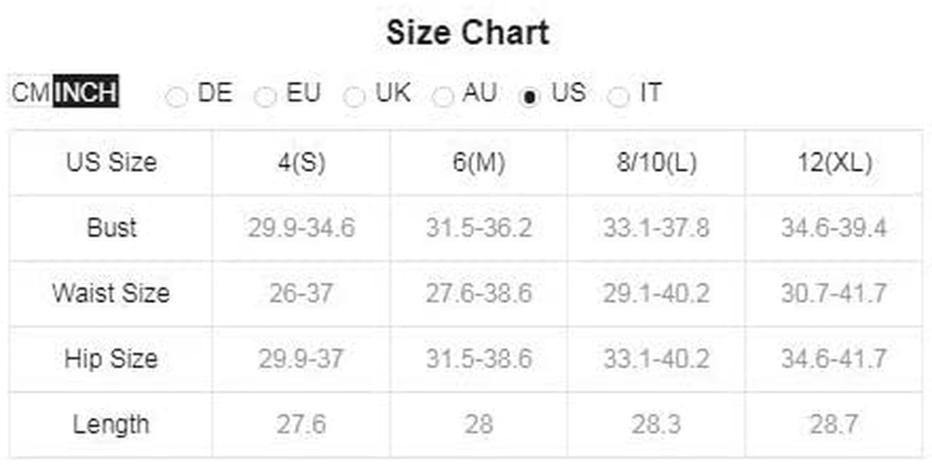Click the Hip Size row label

tap(111, 359)
